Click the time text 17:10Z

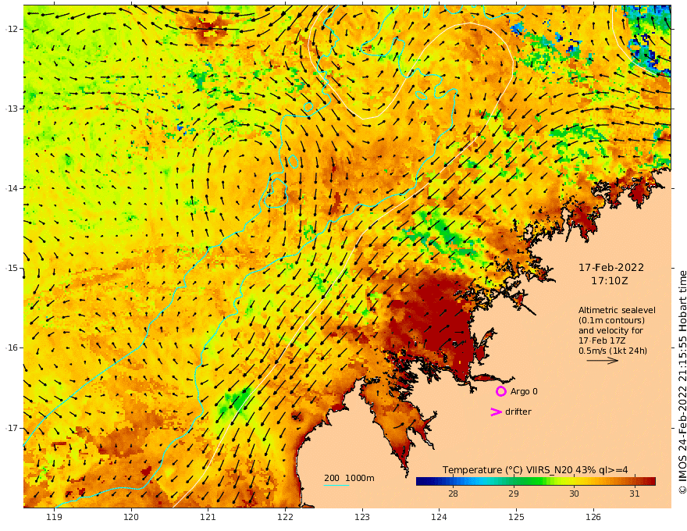click(610, 281)
